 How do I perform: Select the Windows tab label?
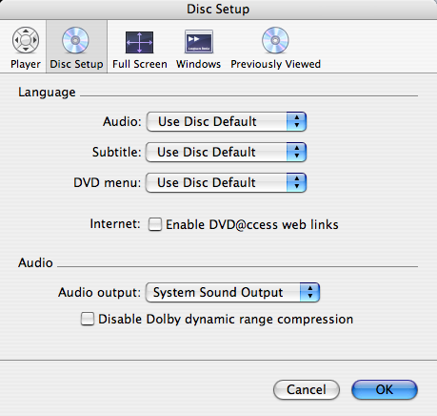198,64
